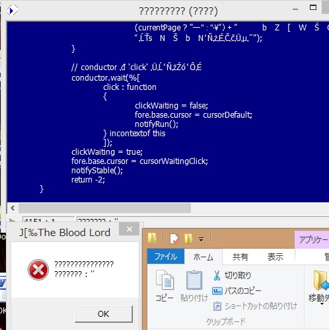Click the blue arrow application icon in title bar
The image size is (329, 330).
coord(12,11)
